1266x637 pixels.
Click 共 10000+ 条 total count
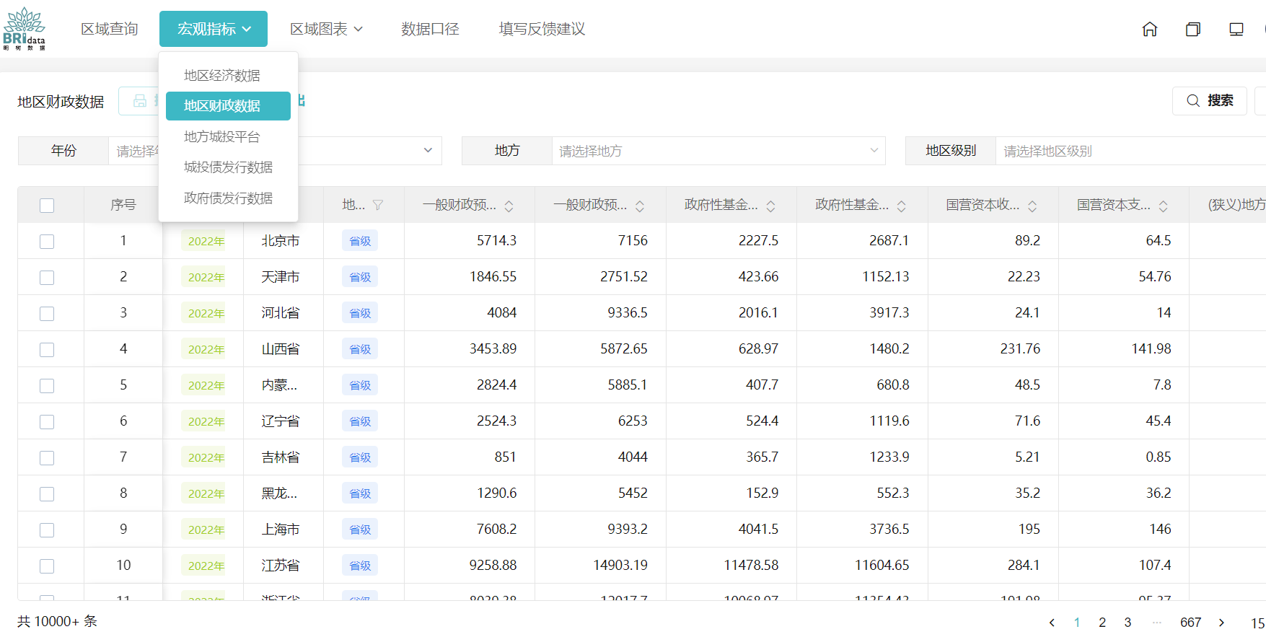pos(57,621)
